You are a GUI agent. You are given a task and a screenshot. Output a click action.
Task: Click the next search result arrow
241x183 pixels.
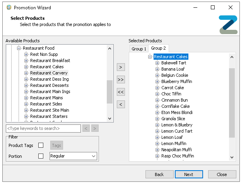click(95, 128)
